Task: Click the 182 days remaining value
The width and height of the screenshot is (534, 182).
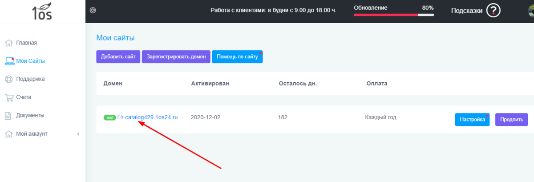Action: [283, 117]
